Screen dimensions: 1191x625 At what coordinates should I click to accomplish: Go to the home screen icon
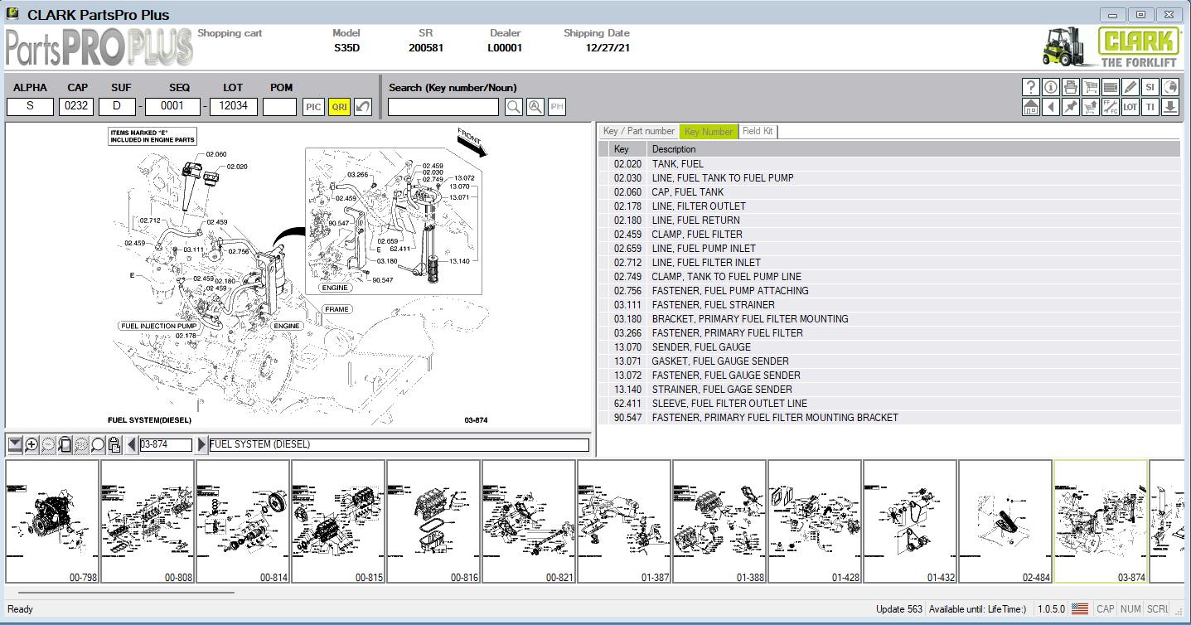click(1030, 107)
